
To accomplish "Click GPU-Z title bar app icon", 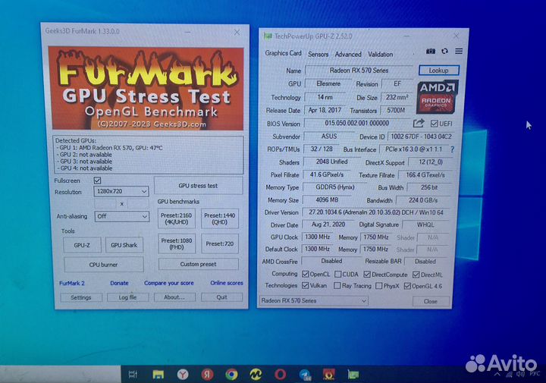I will 268,36.
